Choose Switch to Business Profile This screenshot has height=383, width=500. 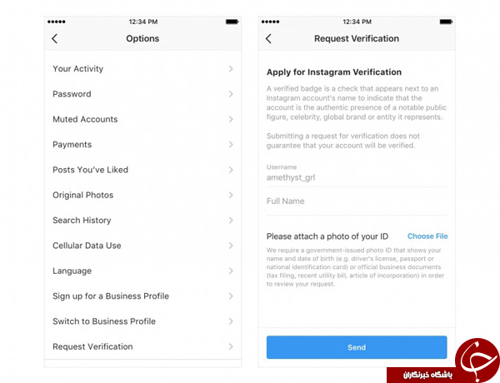142,321
